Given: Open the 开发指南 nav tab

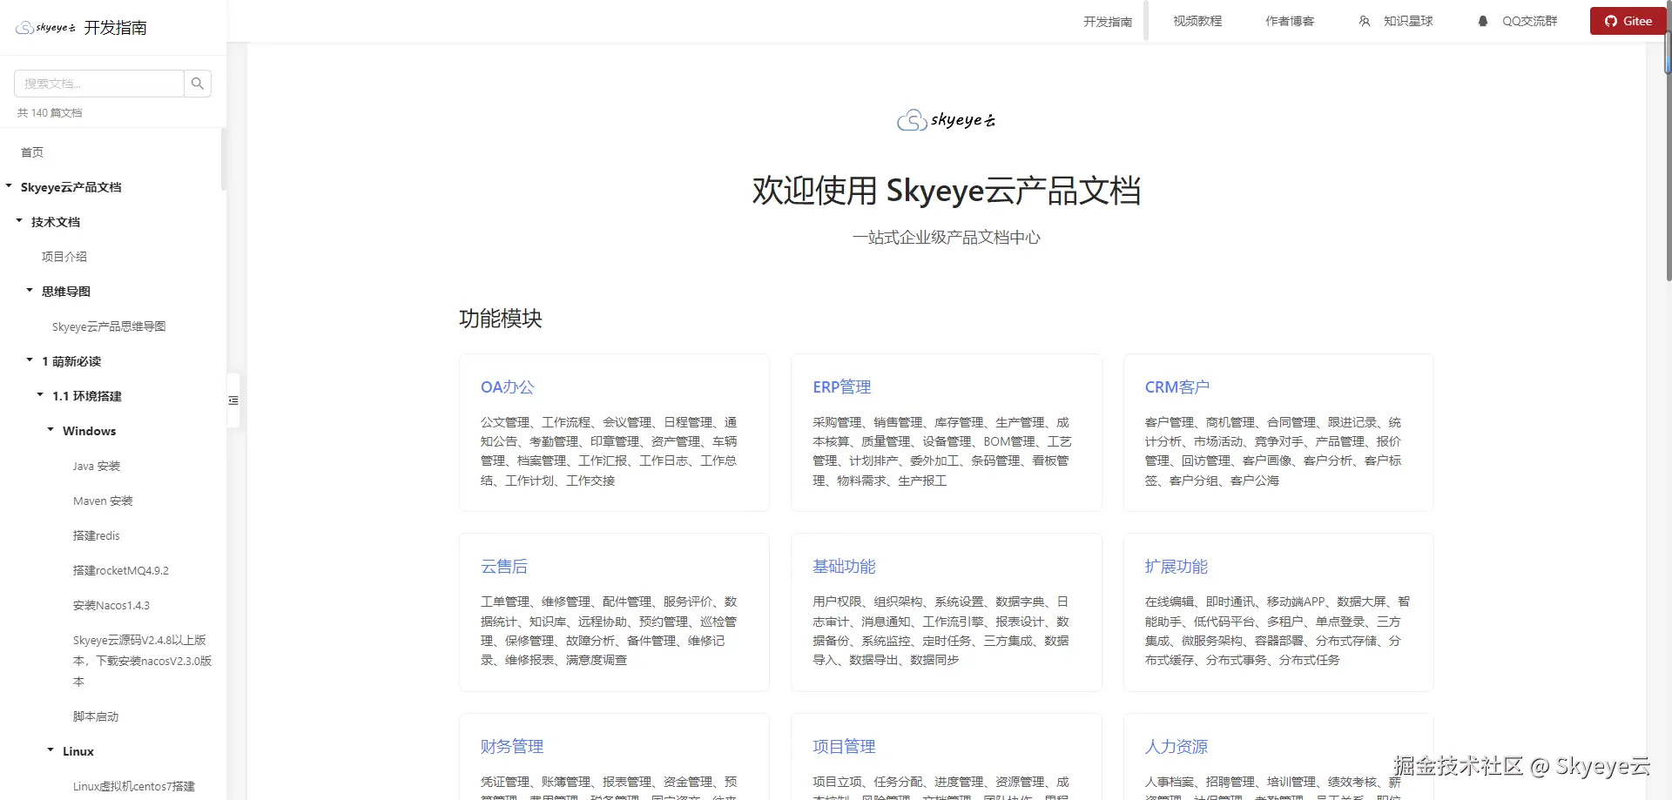Looking at the screenshot, I should (1108, 22).
